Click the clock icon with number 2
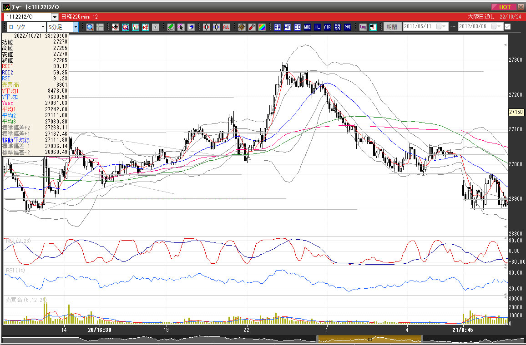This screenshot has height=345, width=526. point(126,27)
